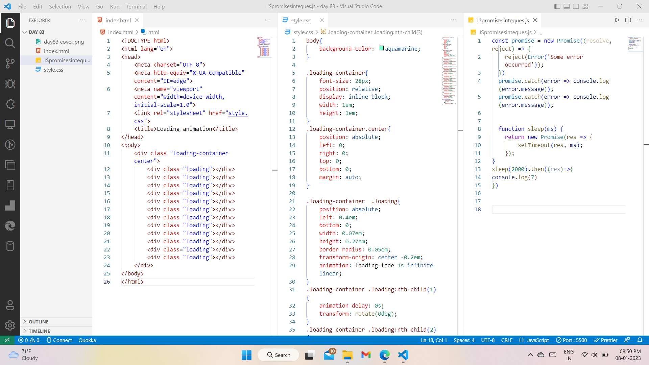Screen dimensions: 649x365
Task: Open Remote Explorer in activity bar
Action: point(10,124)
